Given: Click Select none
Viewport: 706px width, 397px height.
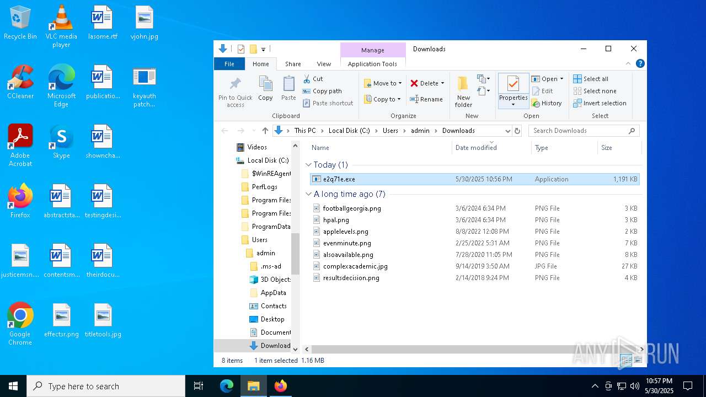Looking at the screenshot, I should [x=595, y=91].
